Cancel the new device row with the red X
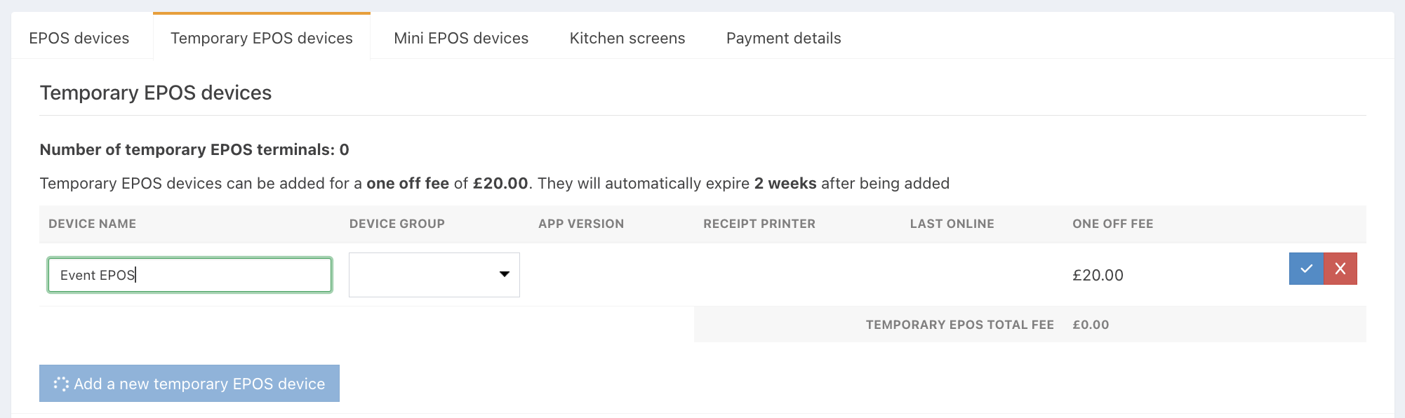Viewport: 1405px width, 418px height. [x=1340, y=269]
